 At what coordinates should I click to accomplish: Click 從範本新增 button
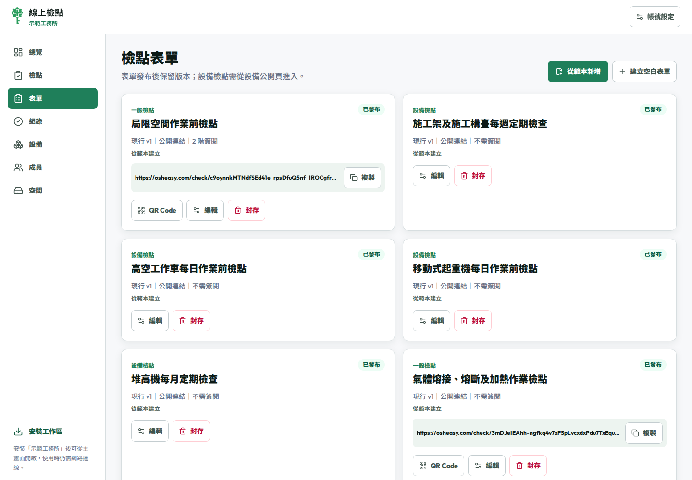tap(578, 72)
